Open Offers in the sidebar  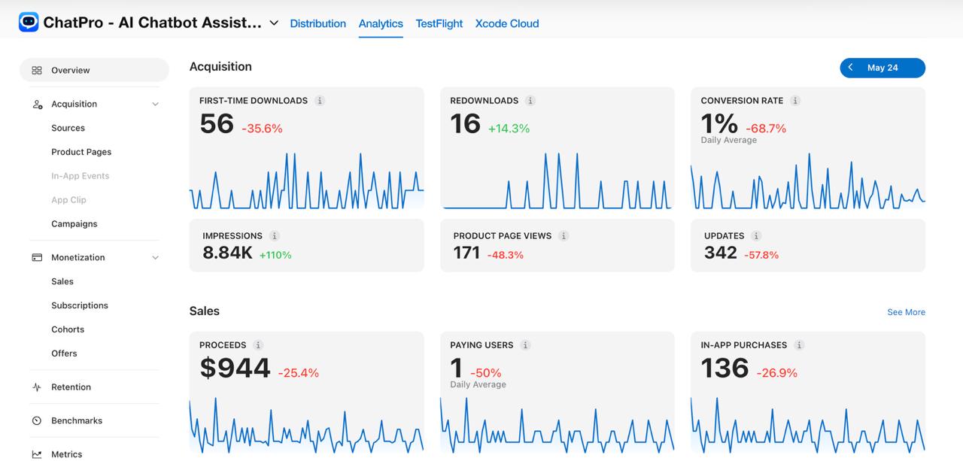[64, 353]
